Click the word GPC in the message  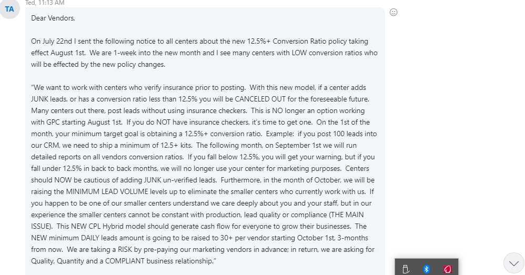[53, 122]
